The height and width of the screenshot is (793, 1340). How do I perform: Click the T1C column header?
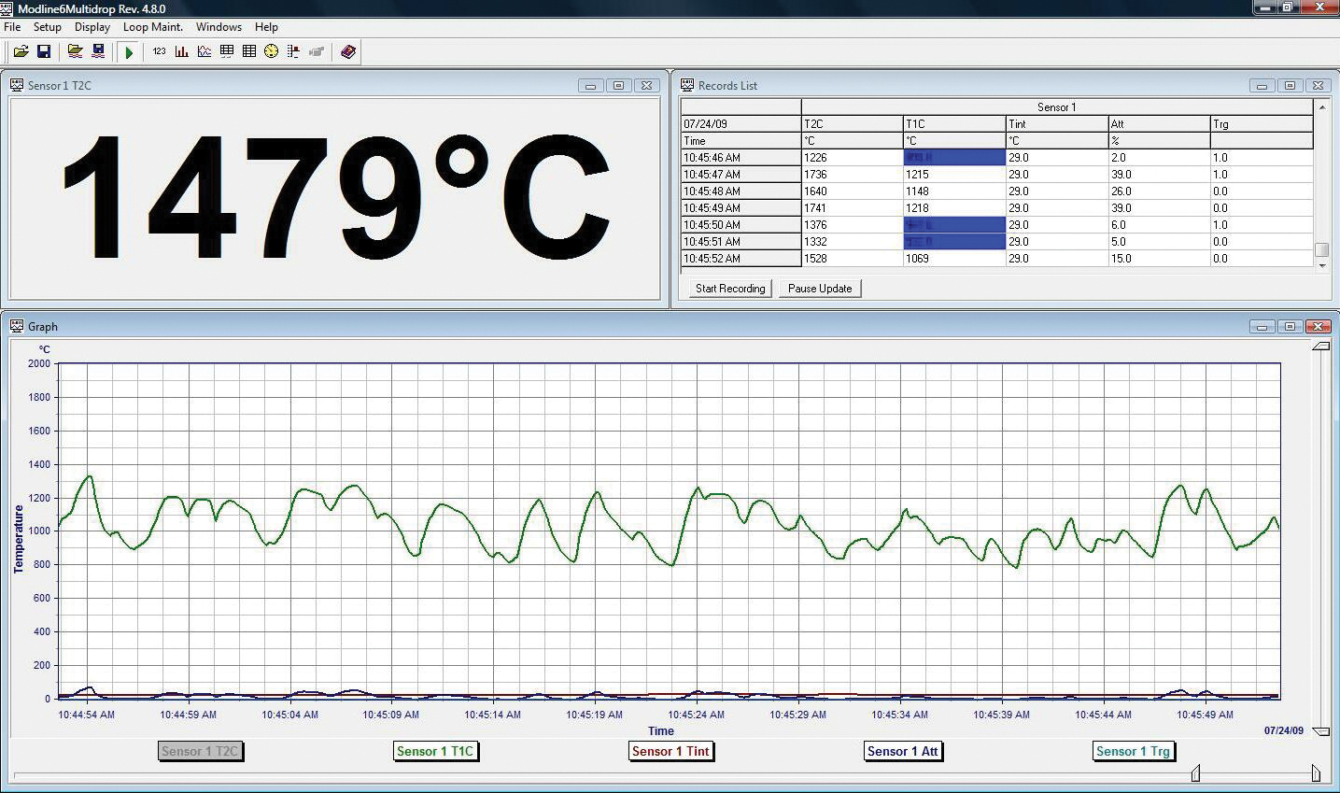coord(954,124)
